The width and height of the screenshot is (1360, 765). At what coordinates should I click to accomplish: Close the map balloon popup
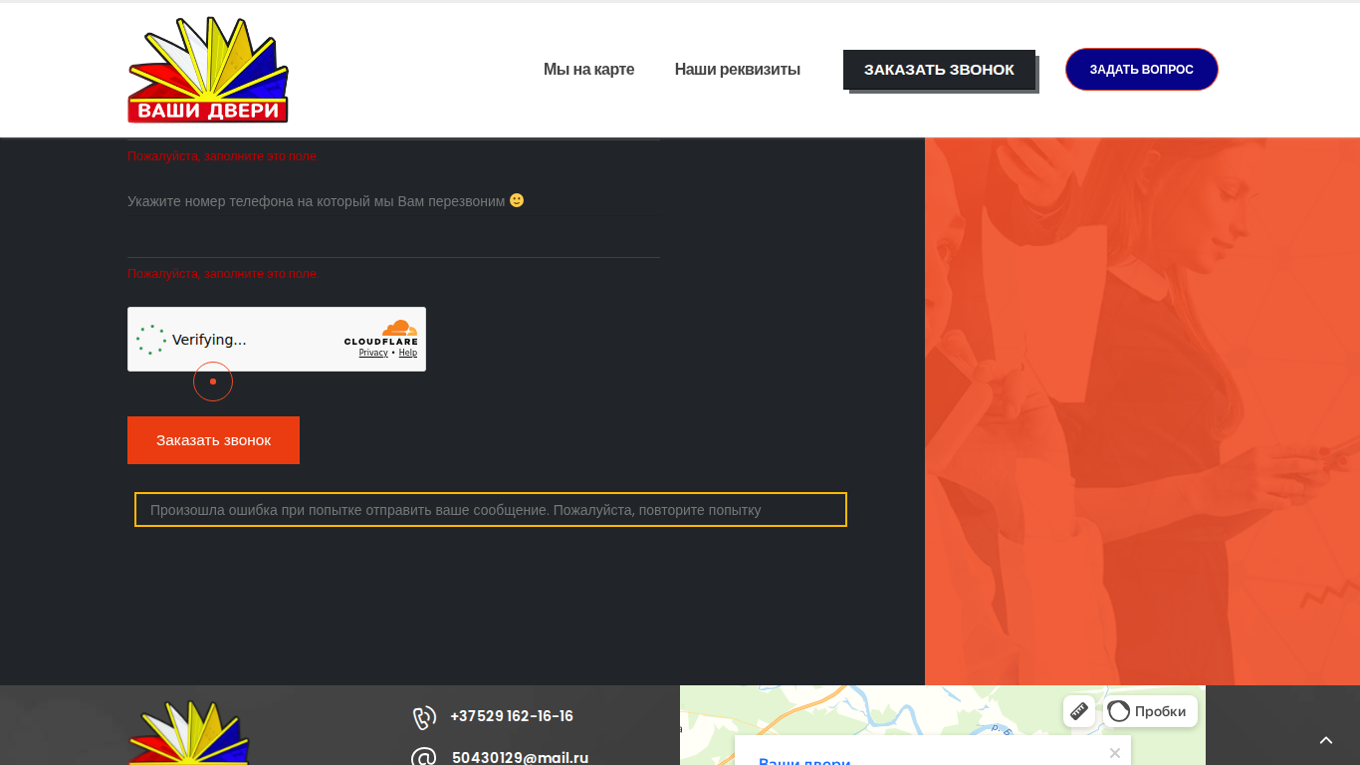point(1115,753)
